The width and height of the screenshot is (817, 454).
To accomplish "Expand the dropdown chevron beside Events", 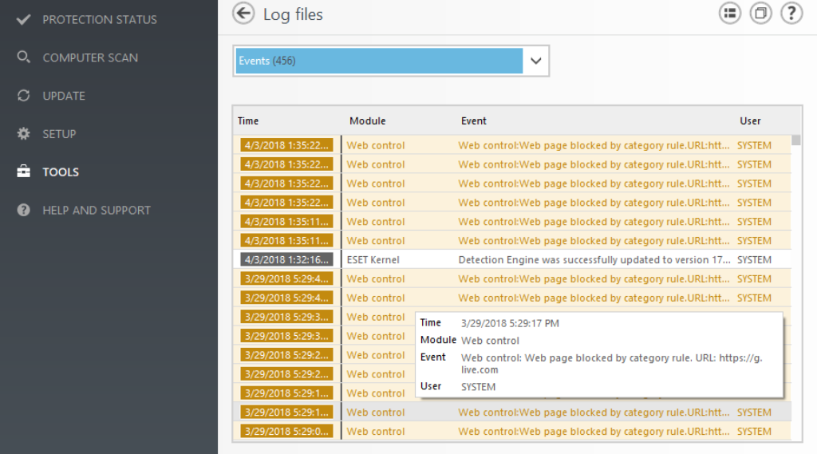I will 536,61.
